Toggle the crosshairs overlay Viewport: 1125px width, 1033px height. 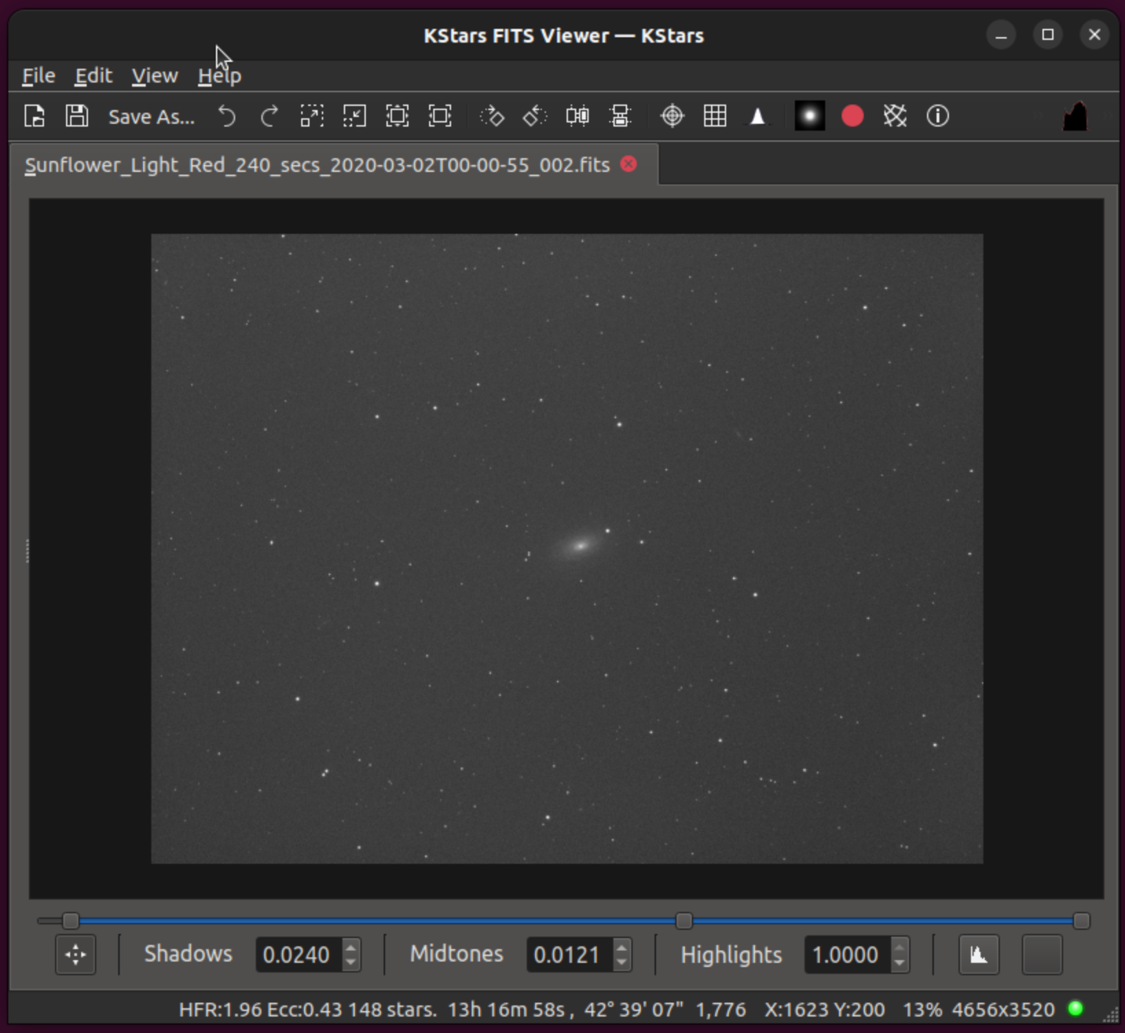pyautogui.click(x=672, y=116)
